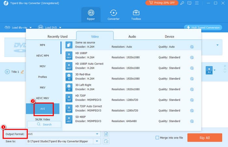Image resolution: width=228 pixels, height=147 pixels.
Task: Expand the DVD source dropdown arrow
Action: point(218,45)
